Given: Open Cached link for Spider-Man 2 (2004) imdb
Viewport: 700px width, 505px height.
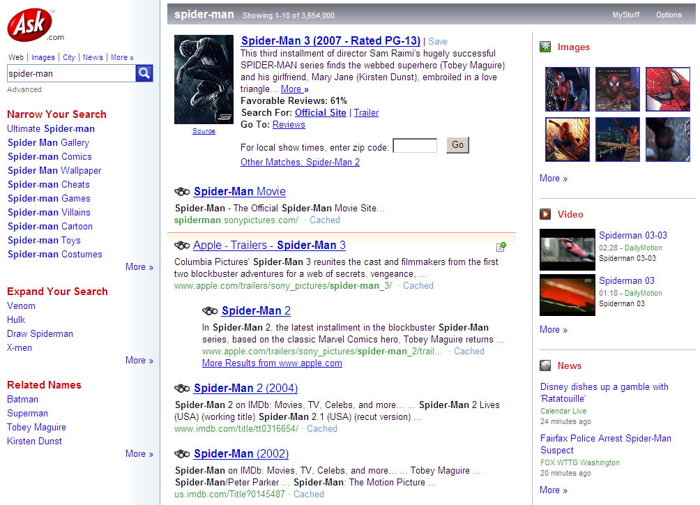Looking at the screenshot, I should 322,429.
